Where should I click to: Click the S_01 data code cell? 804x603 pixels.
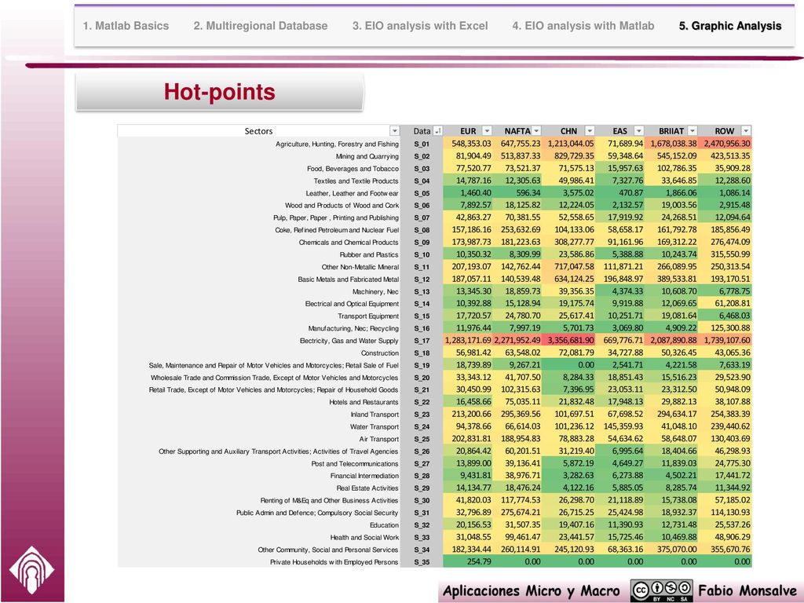pos(422,144)
